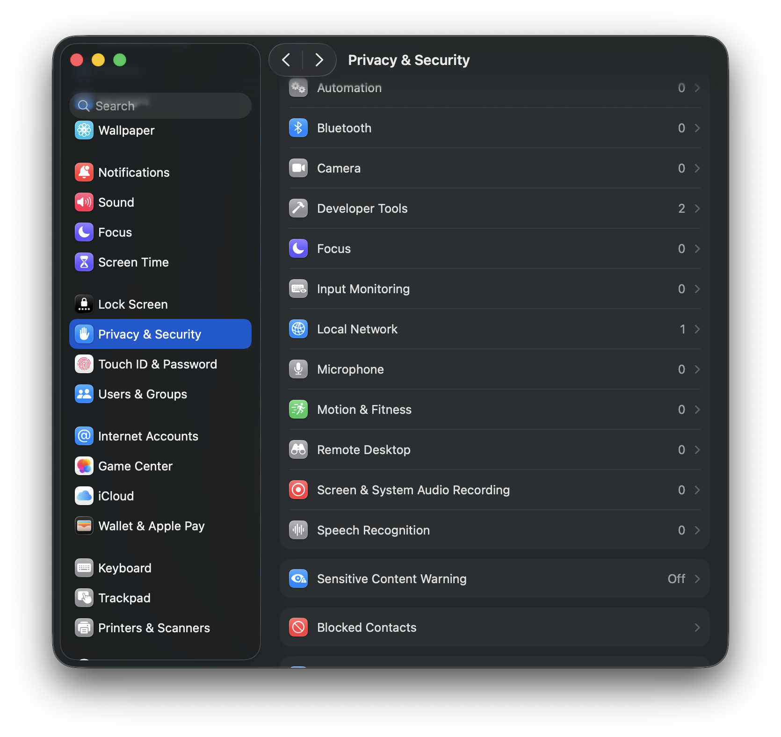Click the back navigation arrow
781x737 pixels.
pos(286,60)
